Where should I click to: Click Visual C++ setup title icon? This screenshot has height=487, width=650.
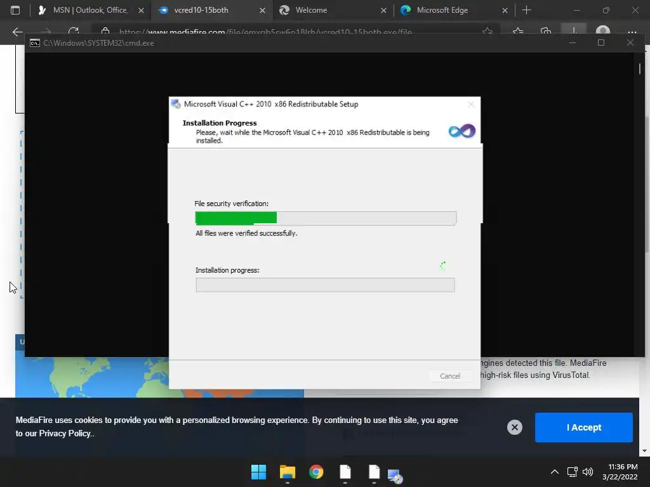click(176, 104)
